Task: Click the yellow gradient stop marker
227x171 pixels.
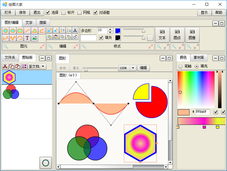Action: [217, 127]
